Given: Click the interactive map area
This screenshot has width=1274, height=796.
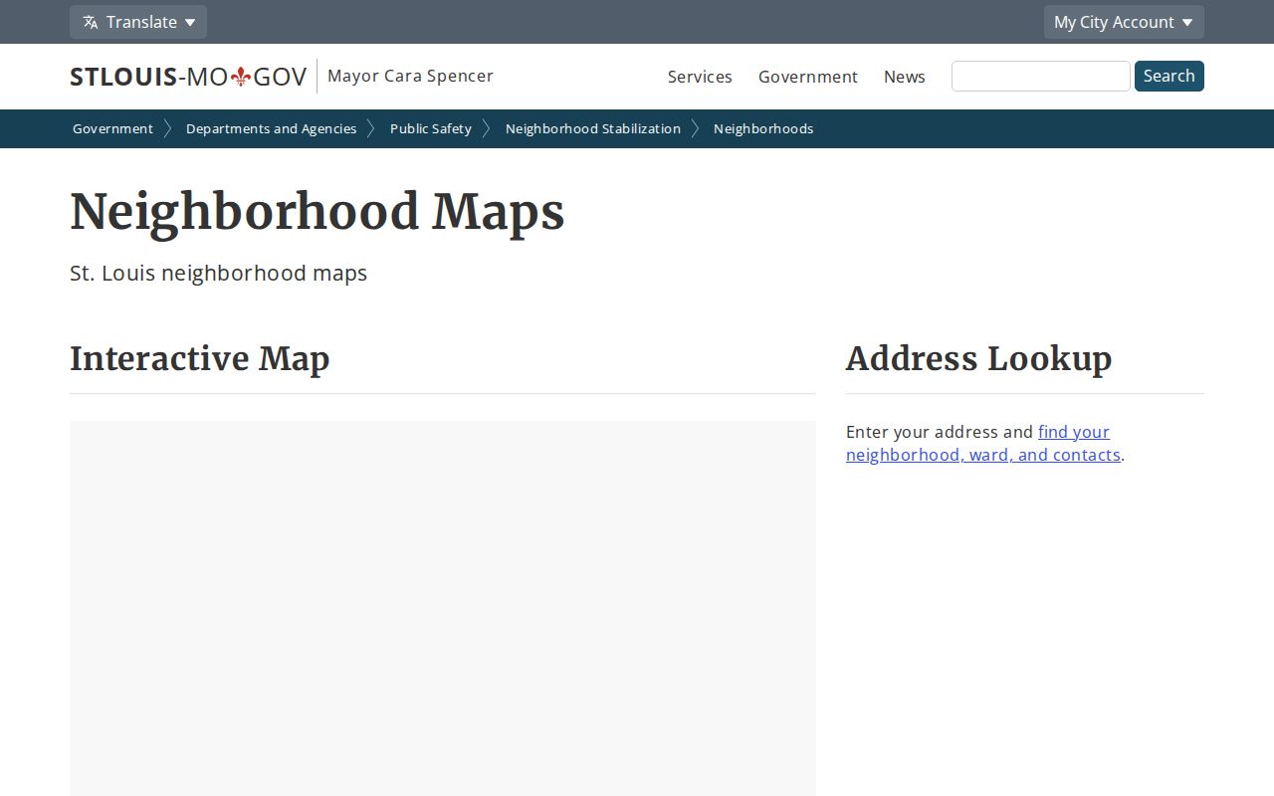Looking at the screenshot, I should click(x=443, y=608).
